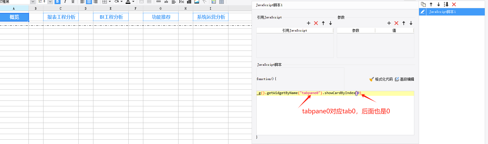Delete selected parameter row
The image size is (488, 144).
(396, 23)
